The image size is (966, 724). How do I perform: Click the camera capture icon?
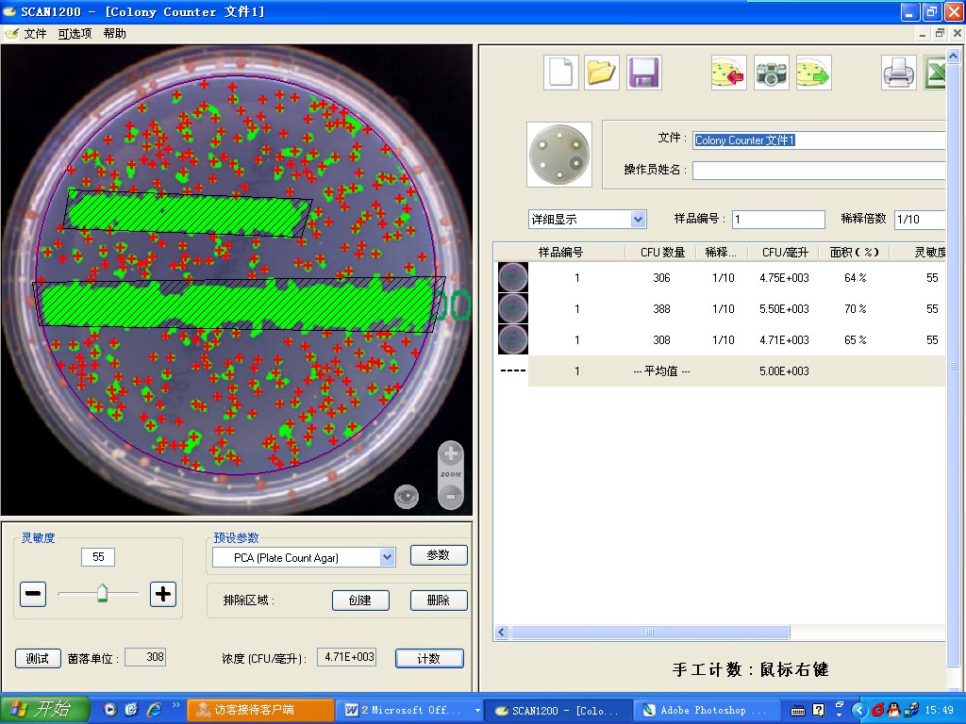click(771, 73)
